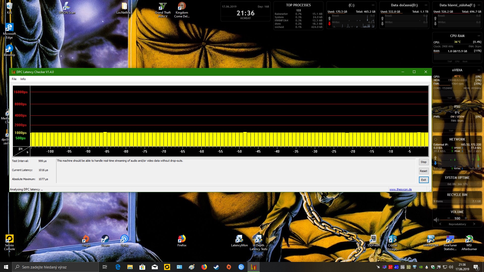484x272 pixels.
Task: Mute sound via Volume widget speaker icon
Action: tap(436, 220)
